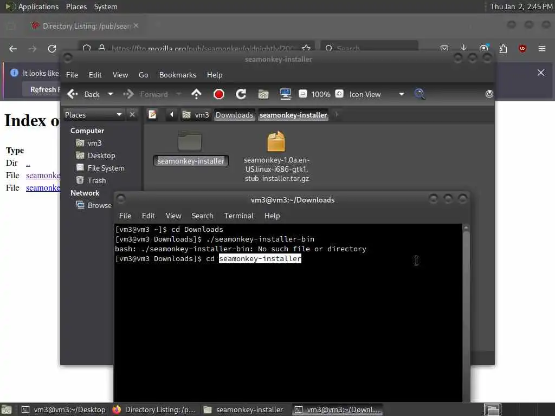Screen dimensions: 555x416
Task: Click the red Stop loading icon
Action: (x=219, y=94)
